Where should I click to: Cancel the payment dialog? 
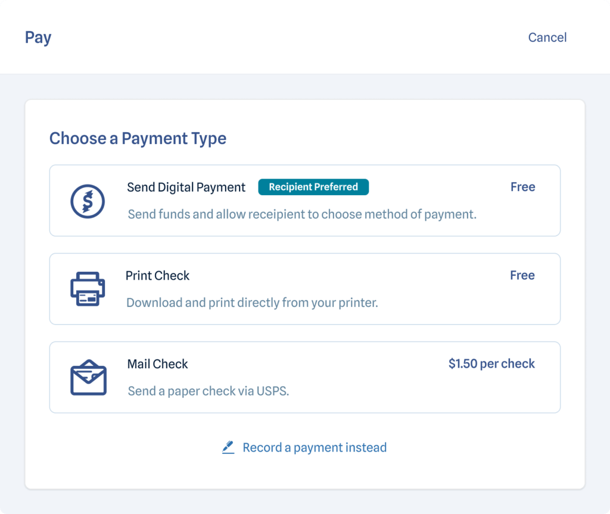click(x=547, y=37)
